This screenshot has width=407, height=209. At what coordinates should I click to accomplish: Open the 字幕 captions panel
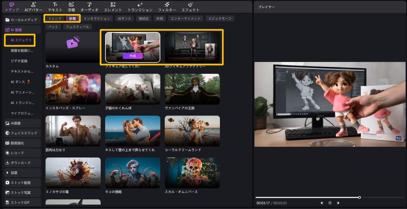tap(71, 7)
